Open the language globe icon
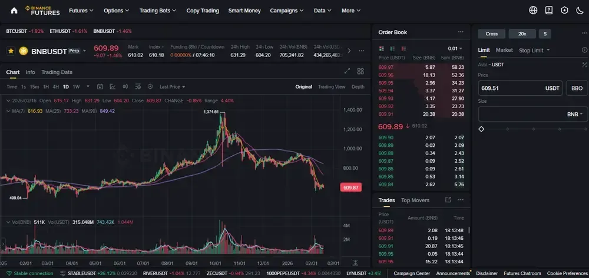The width and height of the screenshot is (589, 278). pyautogui.click(x=533, y=11)
